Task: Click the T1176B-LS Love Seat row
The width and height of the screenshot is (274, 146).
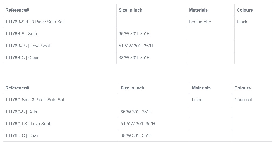Action: point(28,46)
